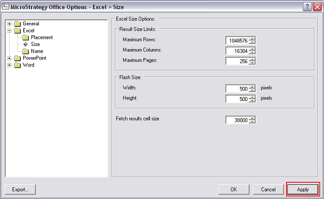Click the Size arrow icon

click(26, 44)
